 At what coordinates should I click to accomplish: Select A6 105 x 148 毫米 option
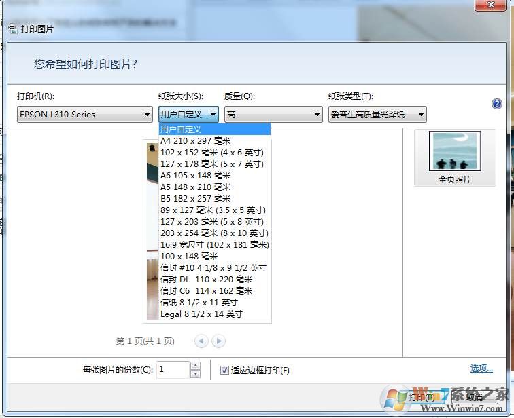(215, 175)
